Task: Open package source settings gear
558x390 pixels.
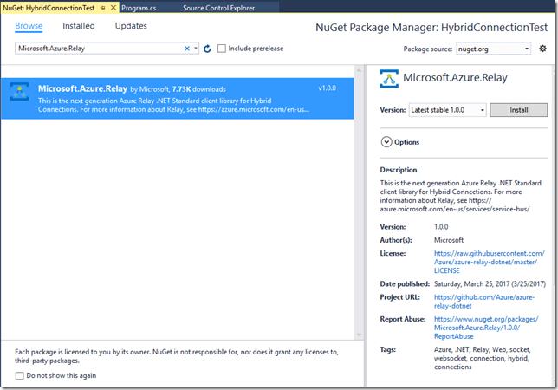Action: coord(542,49)
